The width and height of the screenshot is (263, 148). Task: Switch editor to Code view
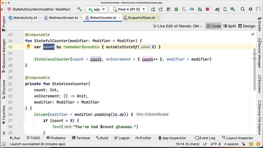[x=214, y=26]
